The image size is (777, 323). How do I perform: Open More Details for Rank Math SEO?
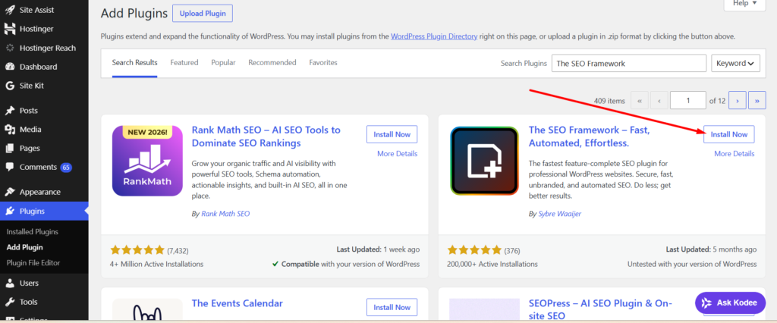pyautogui.click(x=398, y=154)
